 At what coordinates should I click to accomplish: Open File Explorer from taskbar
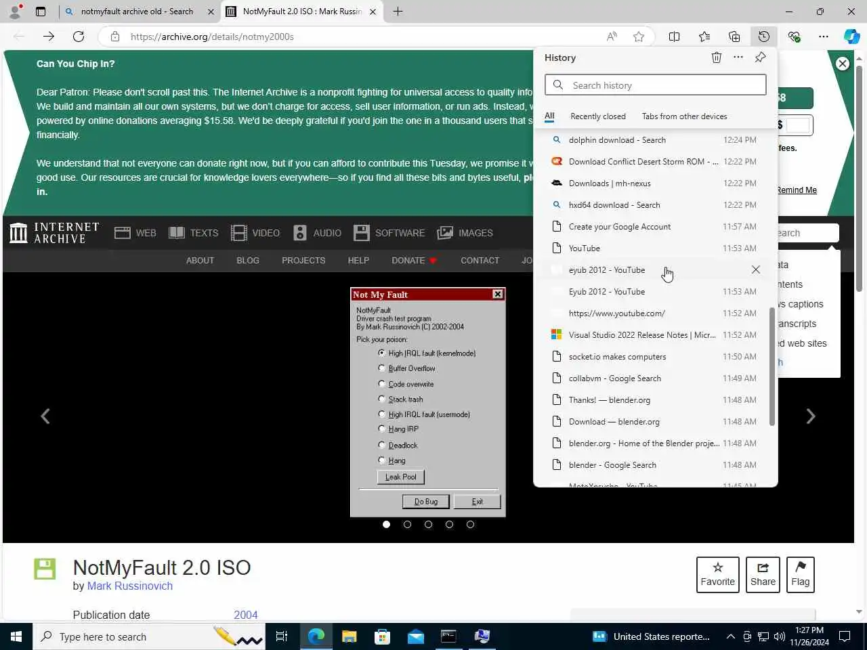tap(349, 636)
